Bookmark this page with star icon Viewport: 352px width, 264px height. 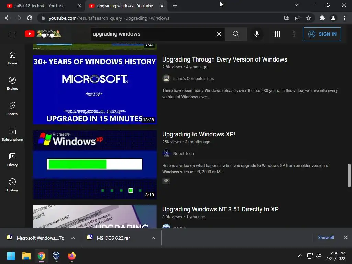pos(309,18)
